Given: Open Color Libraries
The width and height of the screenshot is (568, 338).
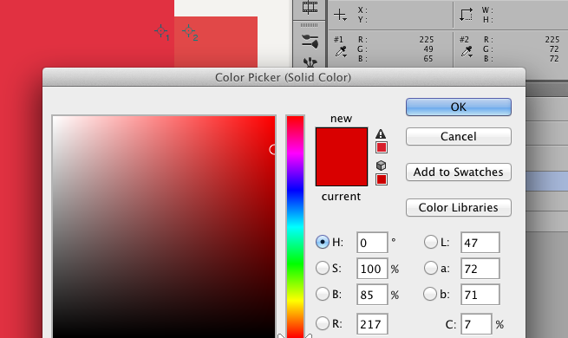Looking at the screenshot, I should (459, 207).
